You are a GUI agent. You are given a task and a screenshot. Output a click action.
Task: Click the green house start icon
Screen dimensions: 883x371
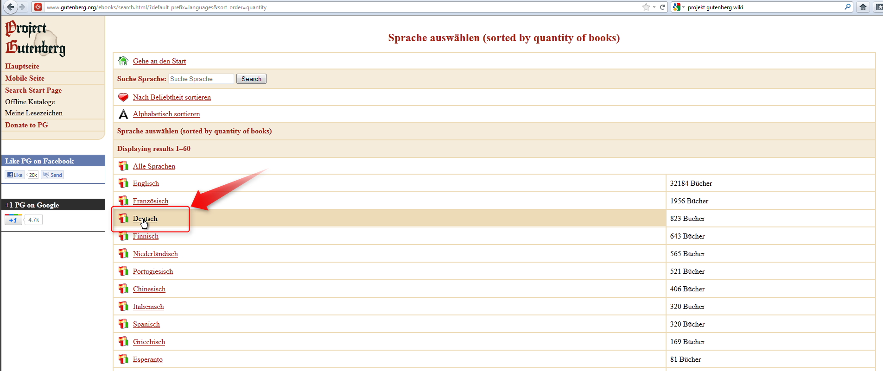pyautogui.click(x=123, y=61)
